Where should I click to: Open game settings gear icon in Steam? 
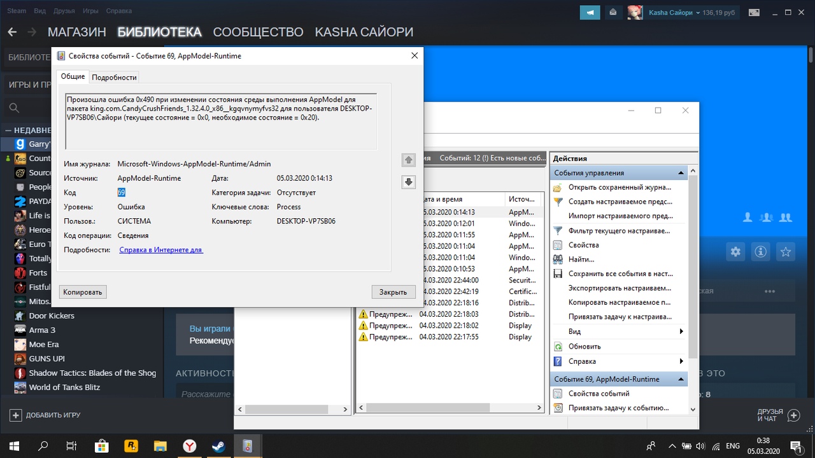pyautogui.click(x=735, y=252)
